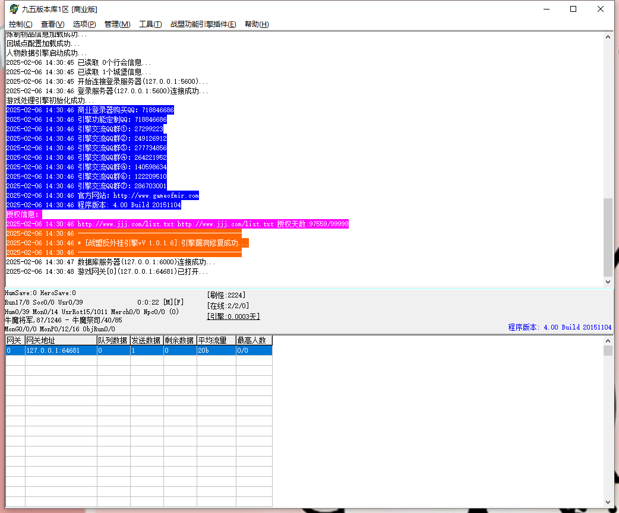Click the orange 引擎漏洞修复成功 log line
The image size is (619, 513).
128,243
